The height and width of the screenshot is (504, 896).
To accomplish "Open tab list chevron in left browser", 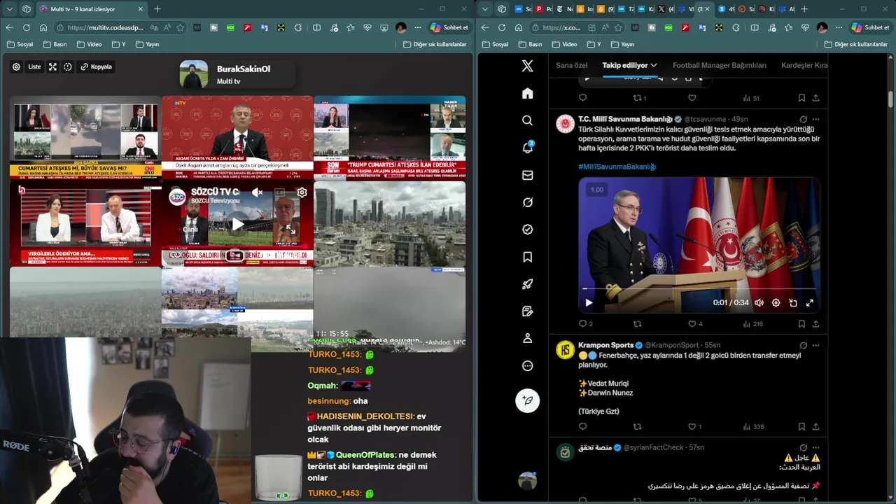I will pos(9,9).
